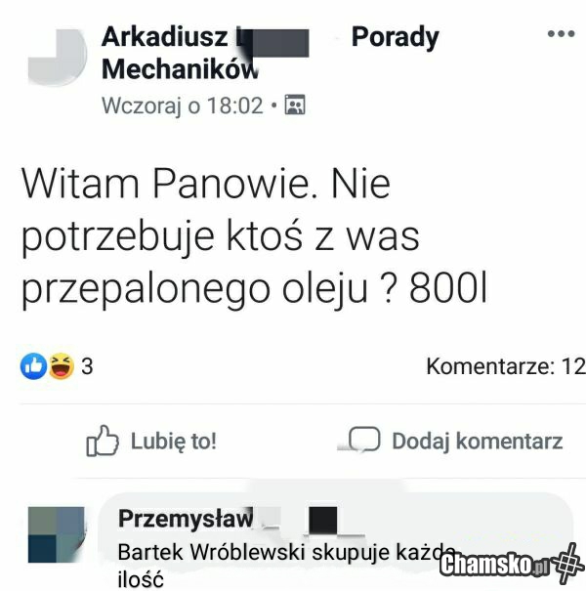Click the blue like reaction icon
586x591 pixels.
[x=33, y=366]
